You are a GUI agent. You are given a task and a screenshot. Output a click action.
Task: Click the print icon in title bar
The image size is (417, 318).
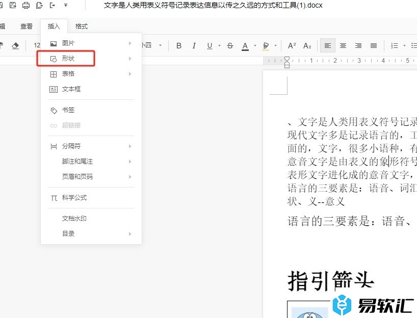[26, 5]
